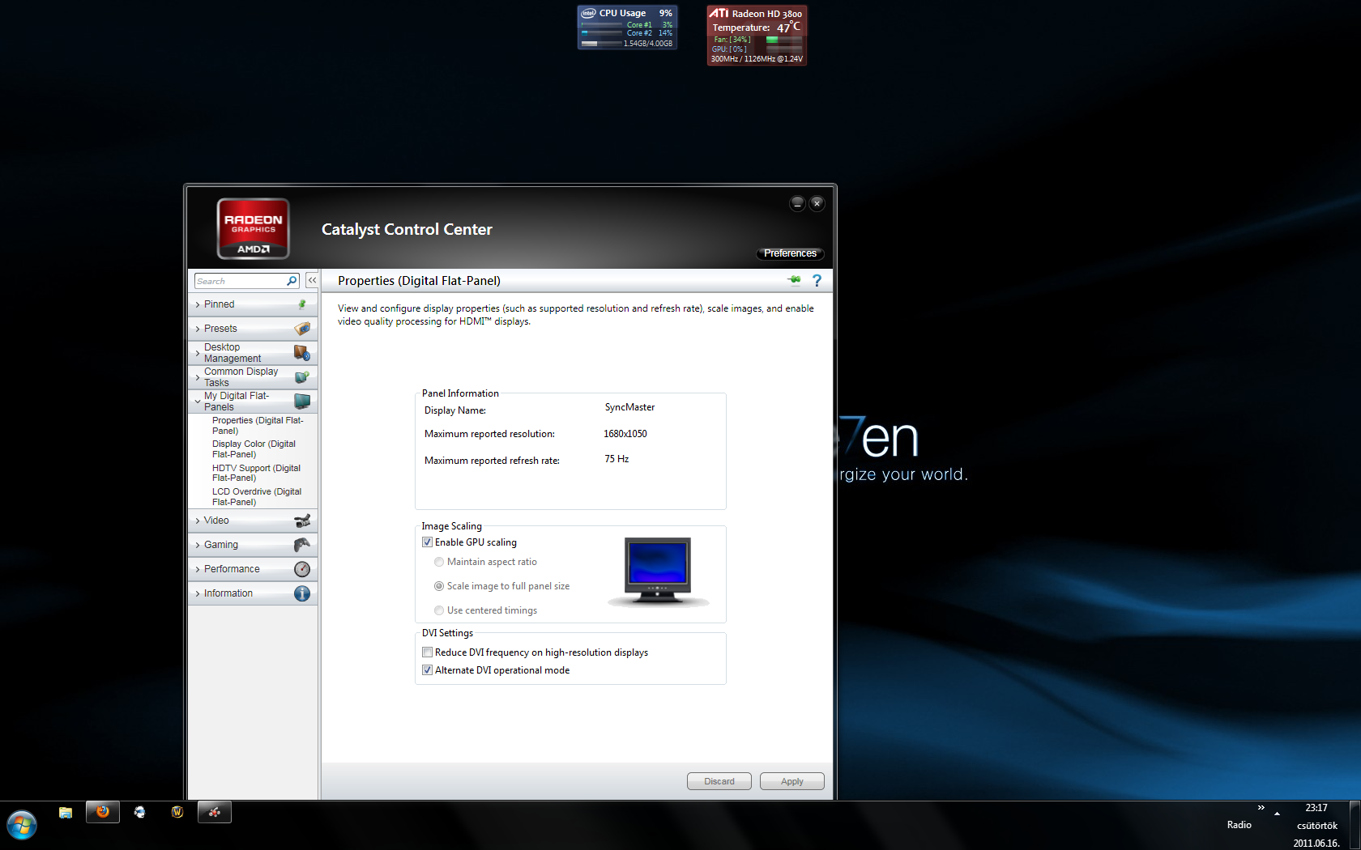Pin this page with green pin icon

coord(794,280)
